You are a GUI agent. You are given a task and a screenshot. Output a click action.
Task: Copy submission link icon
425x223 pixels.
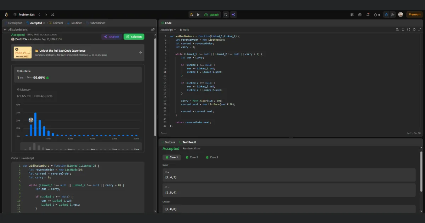pyautogui.click(x=153, y=30)
